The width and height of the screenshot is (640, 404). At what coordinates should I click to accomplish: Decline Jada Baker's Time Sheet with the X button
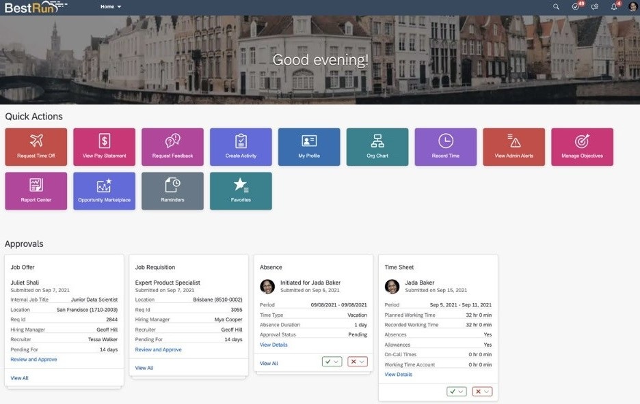point(482,392)
